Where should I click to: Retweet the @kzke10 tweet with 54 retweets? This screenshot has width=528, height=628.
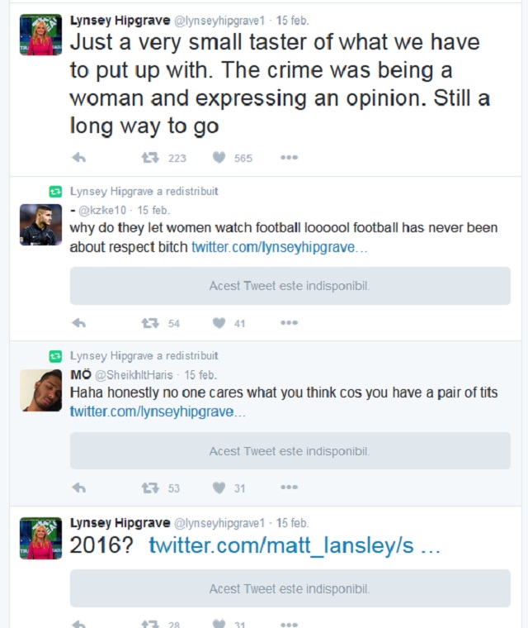150,323
